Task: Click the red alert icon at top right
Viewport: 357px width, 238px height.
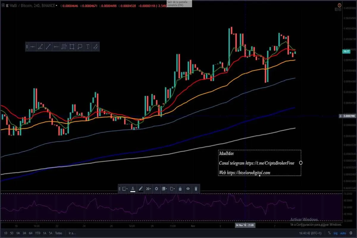Action: (340, 5)
